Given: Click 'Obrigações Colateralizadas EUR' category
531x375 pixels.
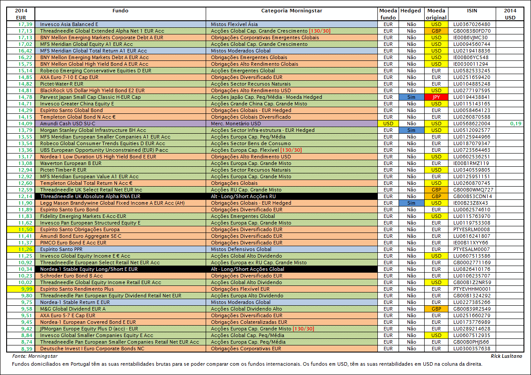Looking at the screenshot, I should pyautogui.click(x=292, y=322).
